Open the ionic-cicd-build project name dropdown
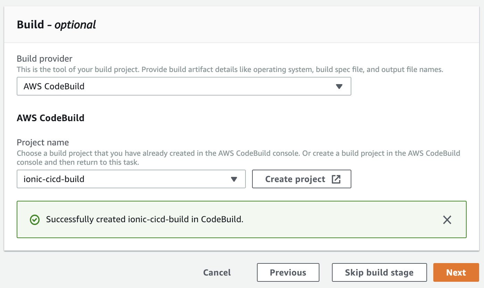The height and width of the screenshot is (288, 484). [131, 179]
